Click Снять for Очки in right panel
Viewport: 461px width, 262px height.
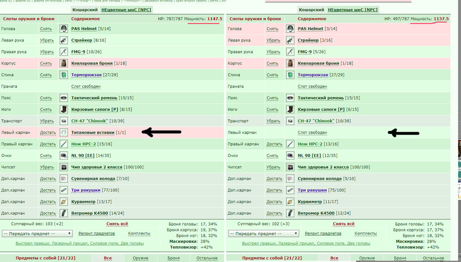[272, 156]
